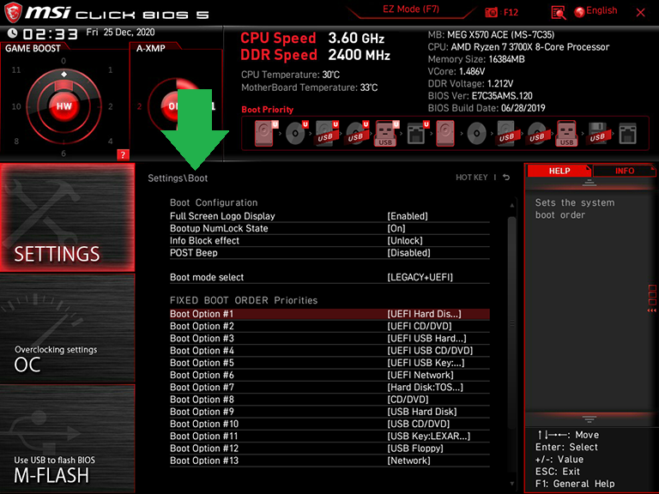The width and height of the screenshot is (659, 494).
Task: Click the FIXED BOOT ORDER Priorities heading
Action: pos(244,300)
